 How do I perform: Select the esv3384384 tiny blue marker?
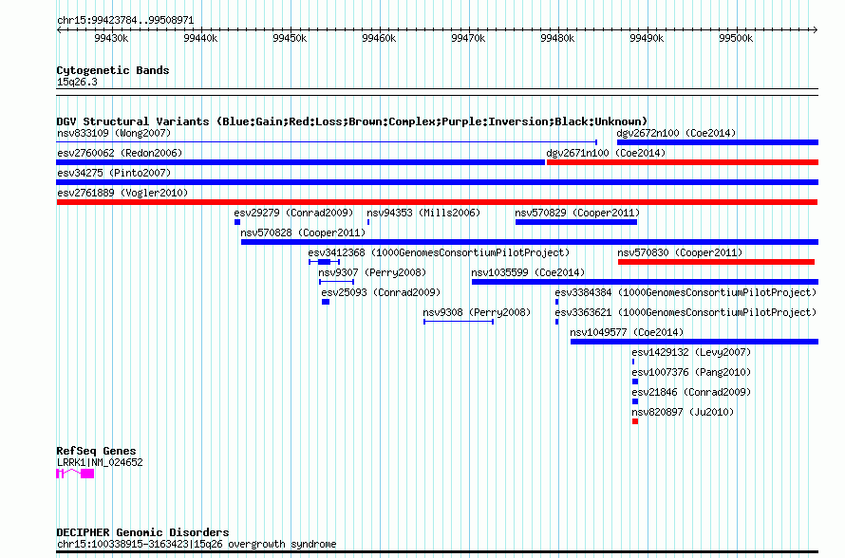tap(556, 302)
